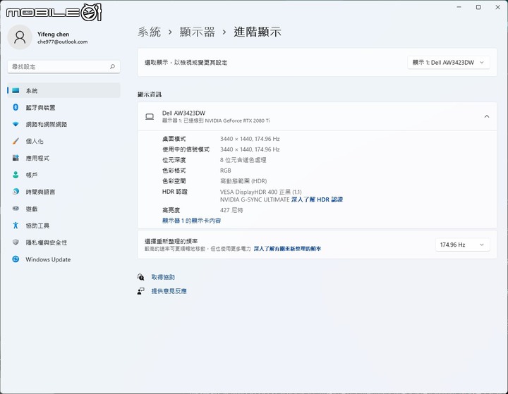The width and height of the screenshot is (508, 394).
Task: Click the gamepad icon for 遊戲
Action: point(16,209)
